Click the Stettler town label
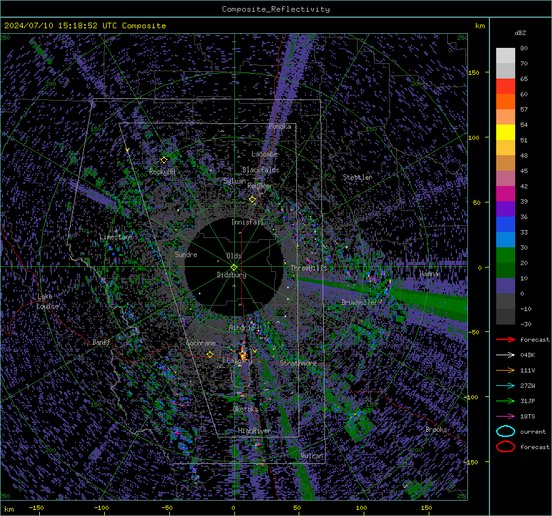This screenshot has width=552, height=516. (358, 177)
